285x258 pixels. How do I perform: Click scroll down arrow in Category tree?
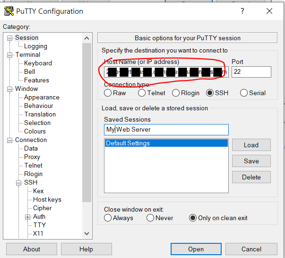click(86, 233)
